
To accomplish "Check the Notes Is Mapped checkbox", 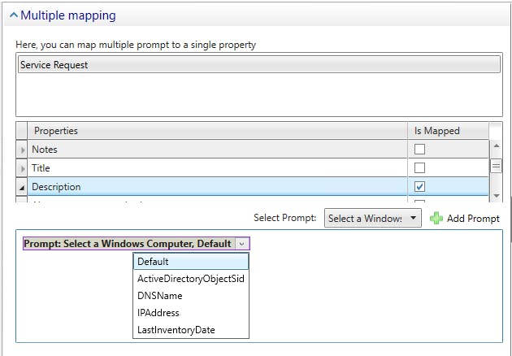I will [419, 150].
